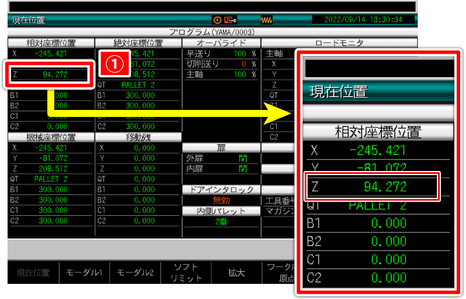Select the relative Z value 94.272 field
This screenshot has width=466, height=299.
(48, 74)
